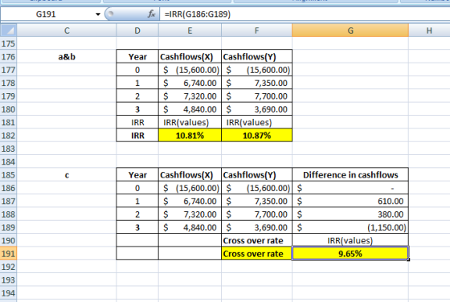Select the yellow 10.87% IRR cell
Screen dimensions: 450x302
257,136
